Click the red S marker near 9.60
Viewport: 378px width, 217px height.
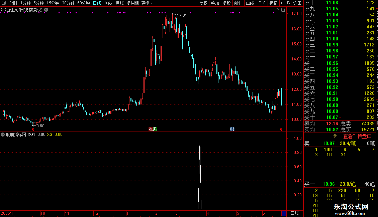tap(33, 130)
